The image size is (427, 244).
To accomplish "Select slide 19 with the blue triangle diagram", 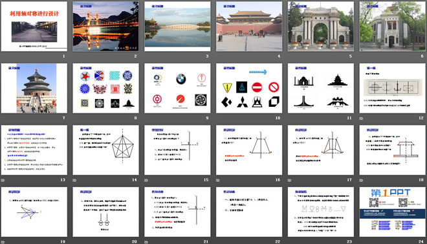I will click(34, 212).
